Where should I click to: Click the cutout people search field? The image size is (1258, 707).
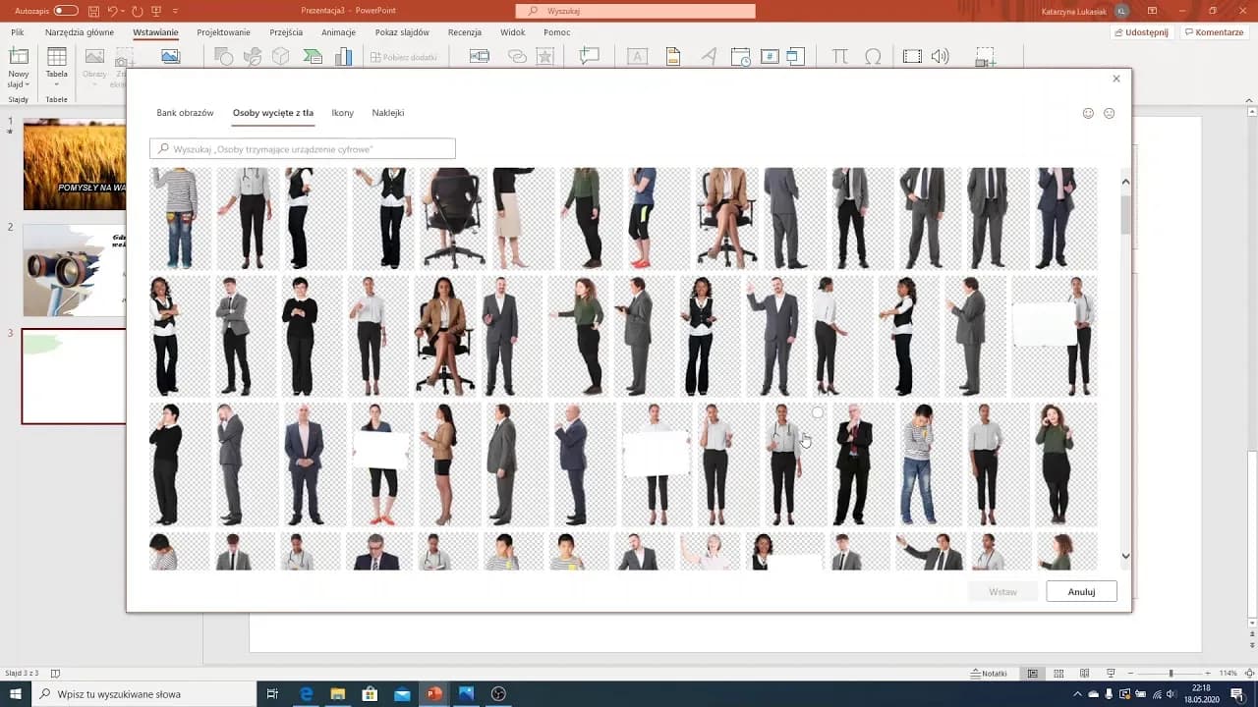tap(303, 148)
